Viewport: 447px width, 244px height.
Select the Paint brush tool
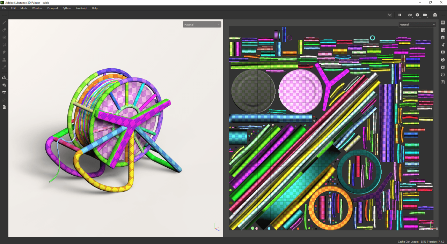click(4, 23)
